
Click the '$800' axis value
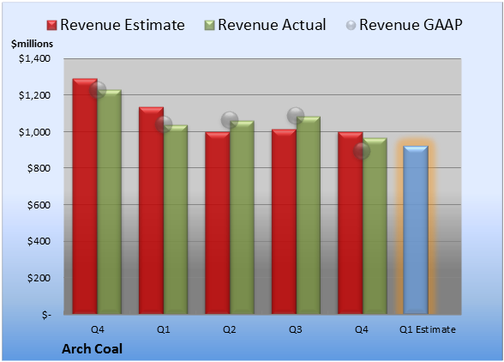(39, 168)
